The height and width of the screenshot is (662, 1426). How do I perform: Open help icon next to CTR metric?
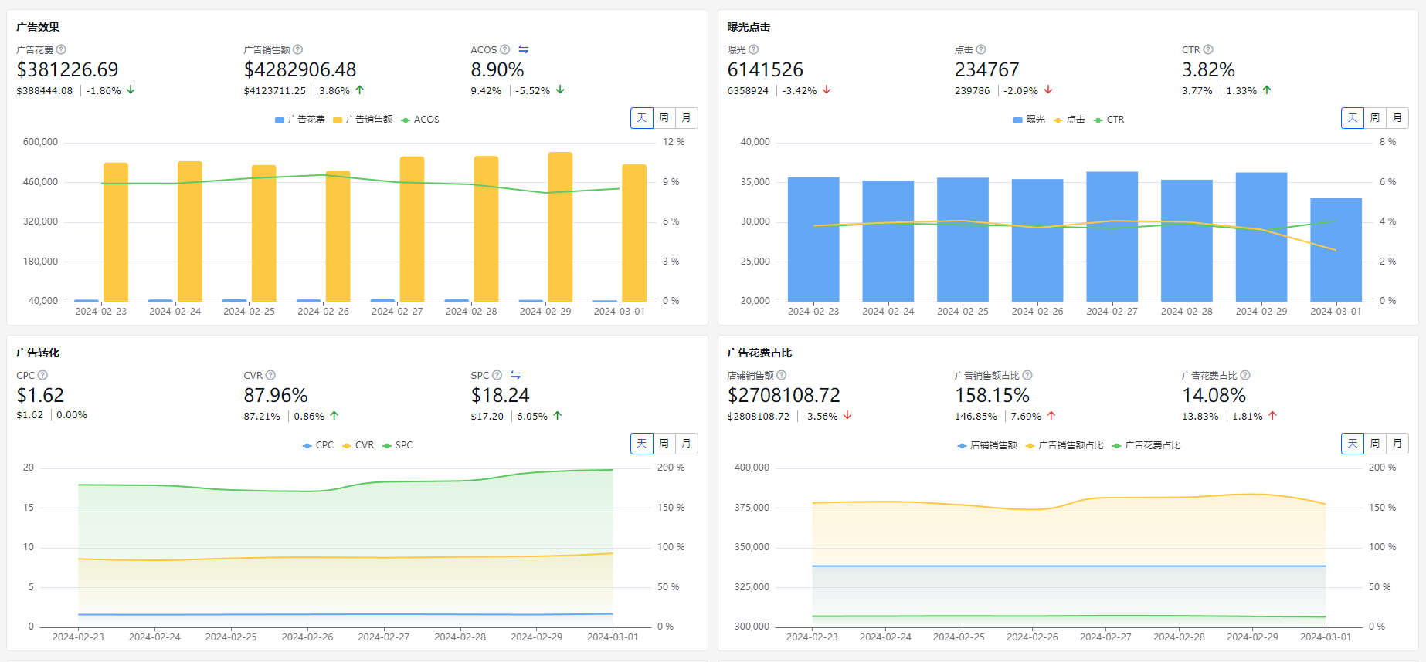point(1208,49)
